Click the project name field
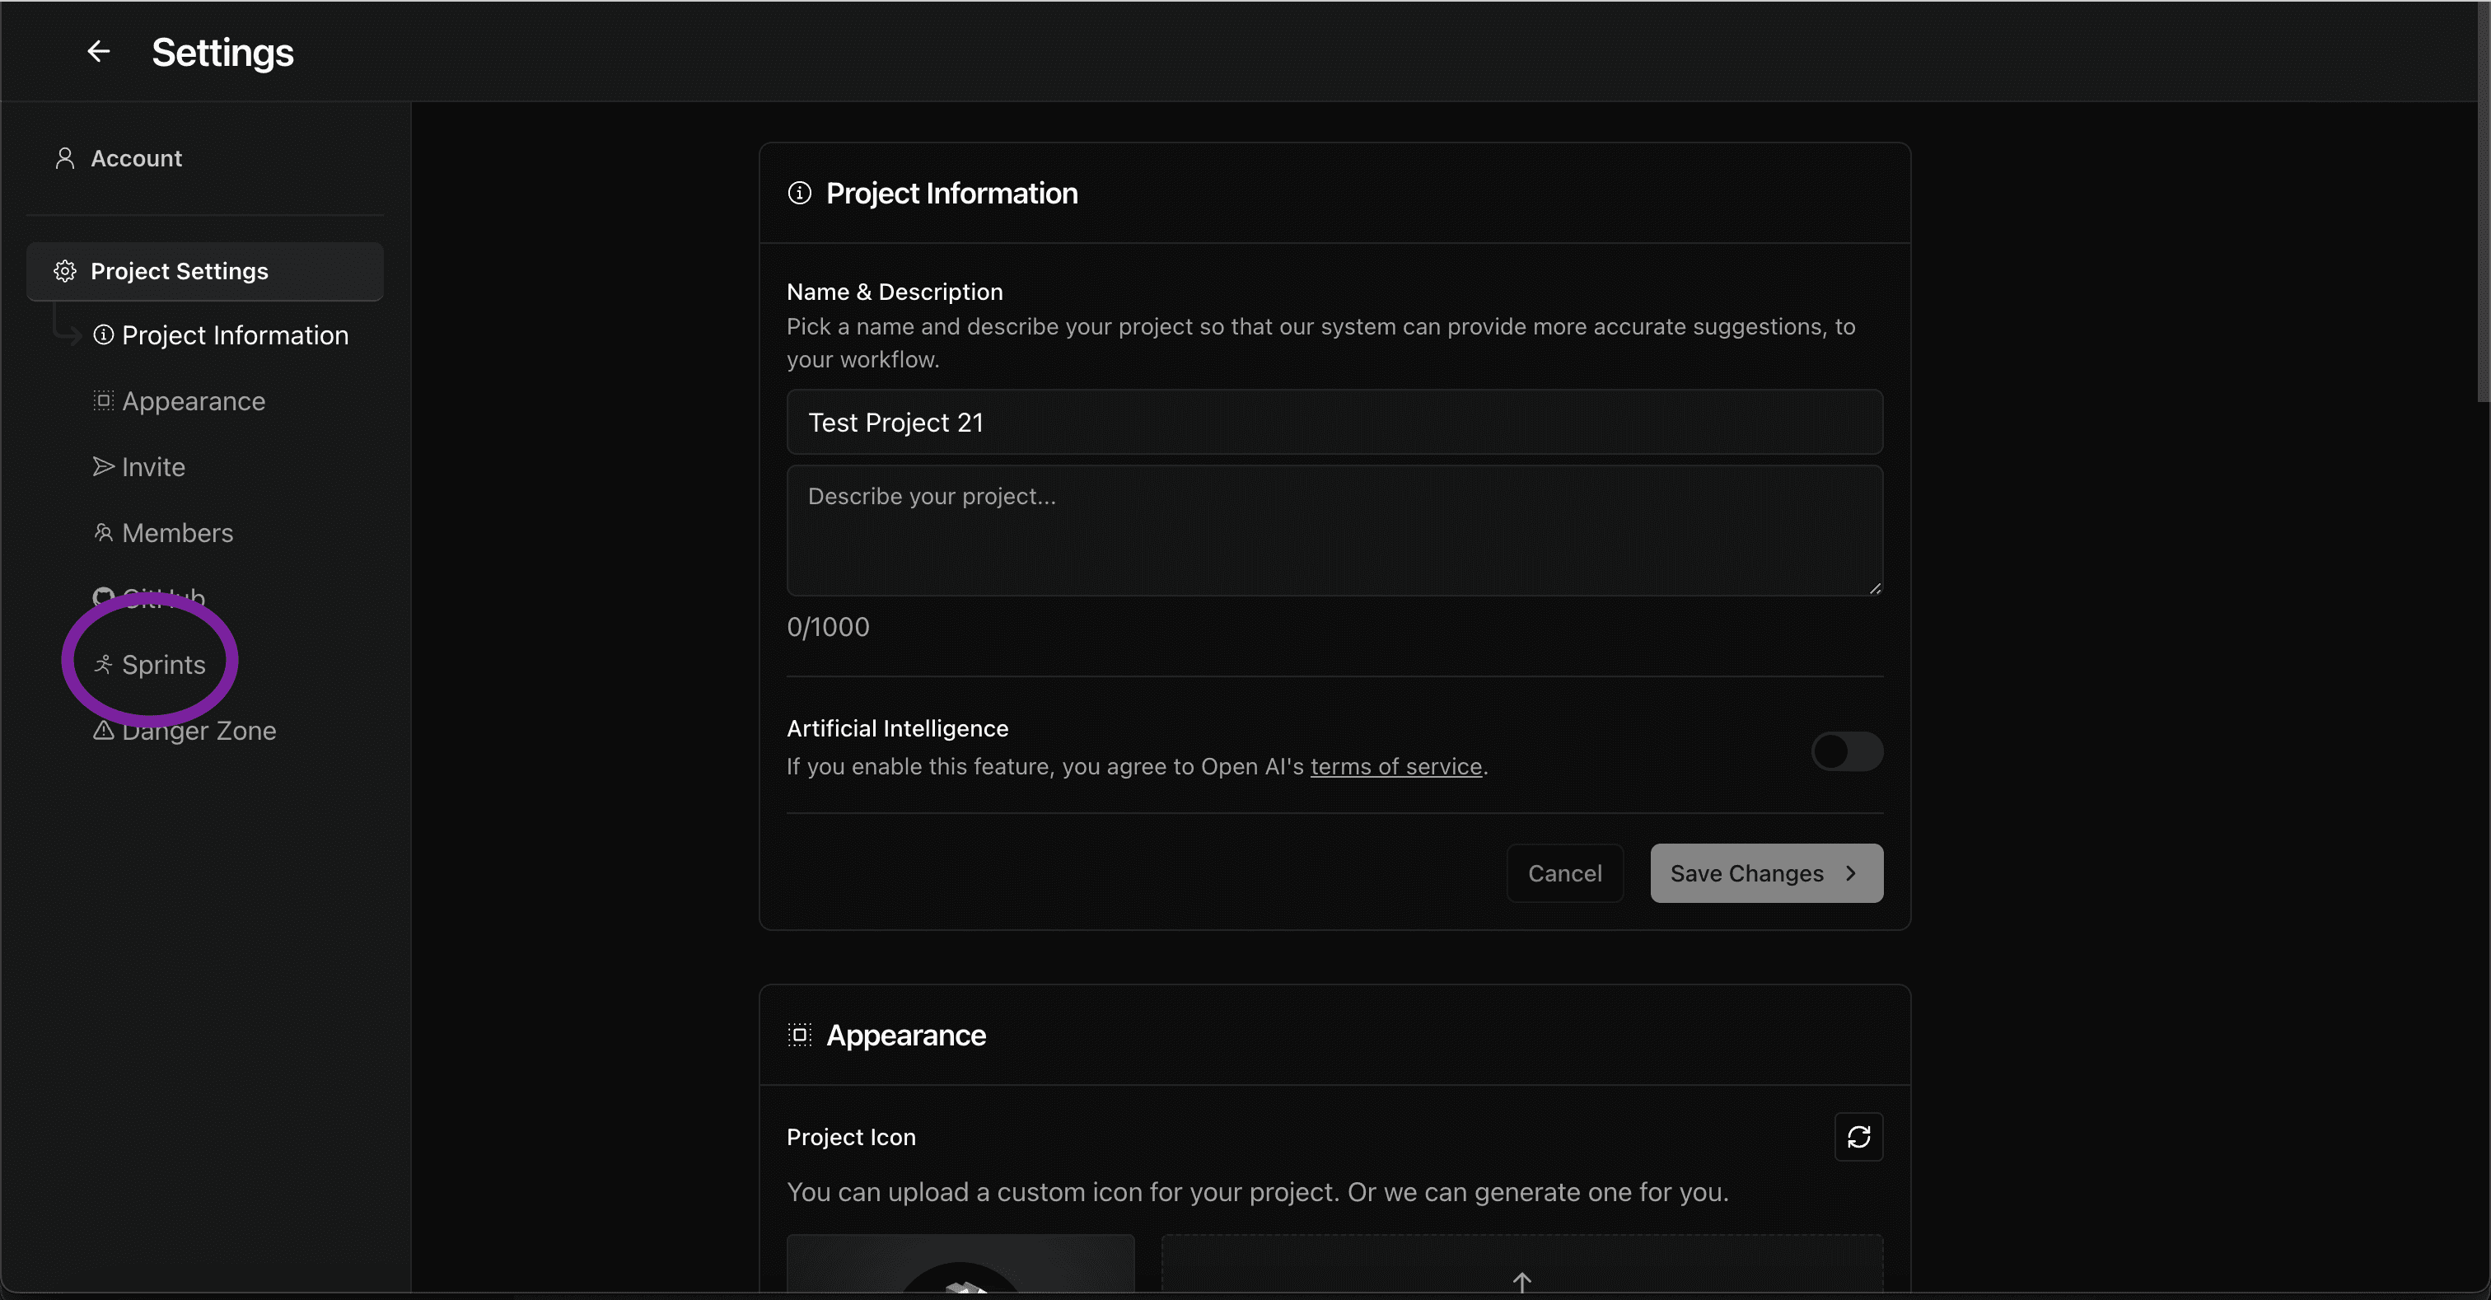 click(x=1334, y=423)
